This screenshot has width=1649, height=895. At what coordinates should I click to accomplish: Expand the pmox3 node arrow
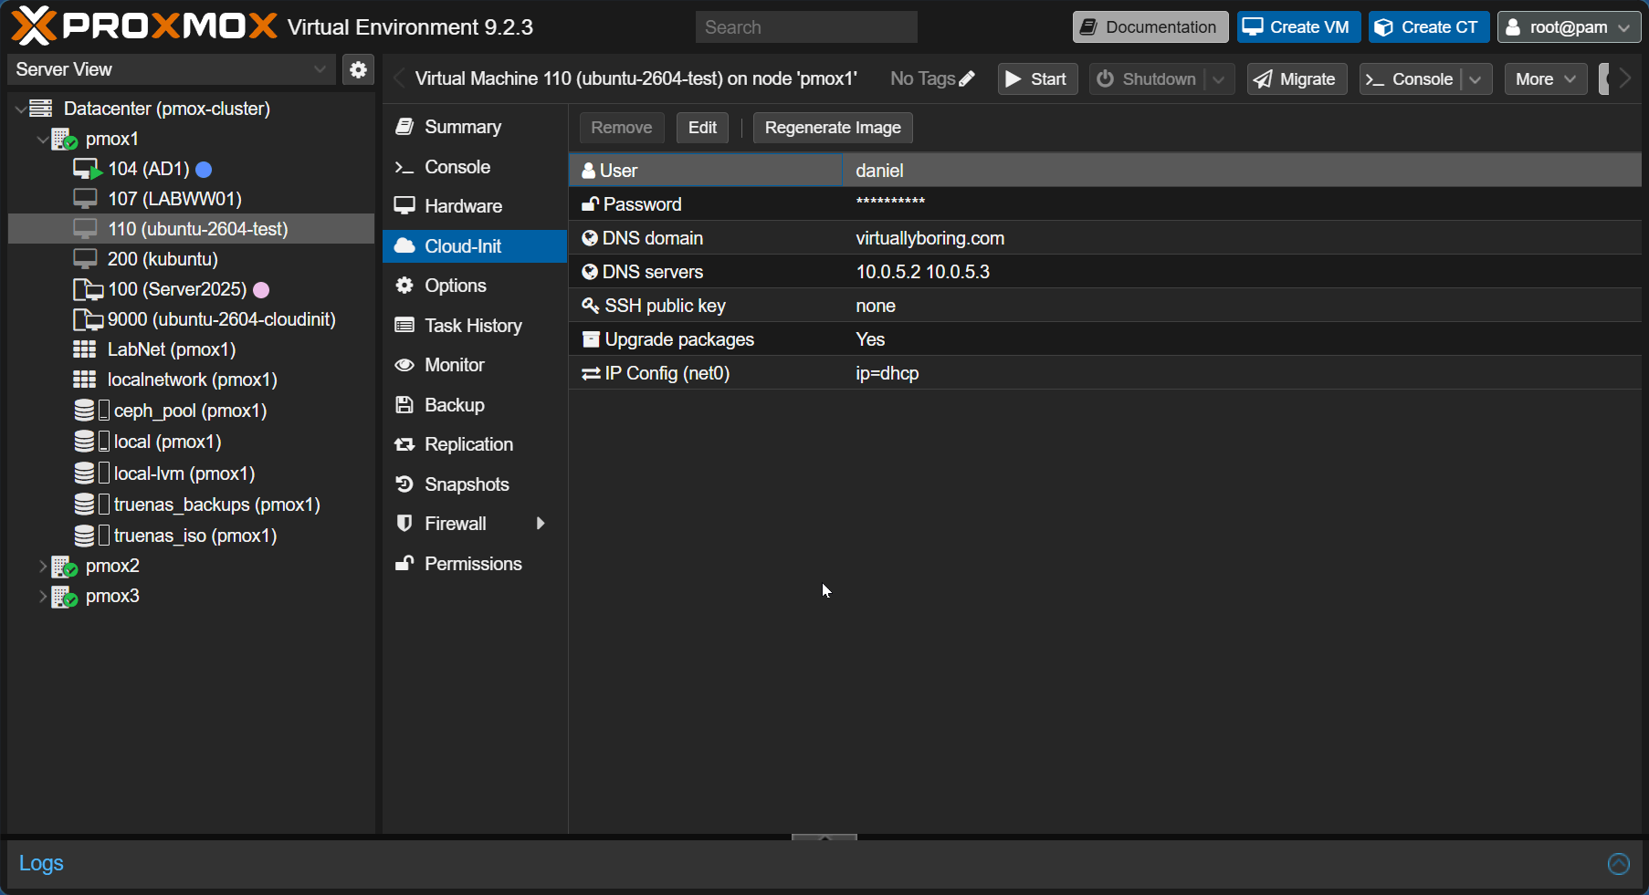pyautogui.click(x=42, y=596)
